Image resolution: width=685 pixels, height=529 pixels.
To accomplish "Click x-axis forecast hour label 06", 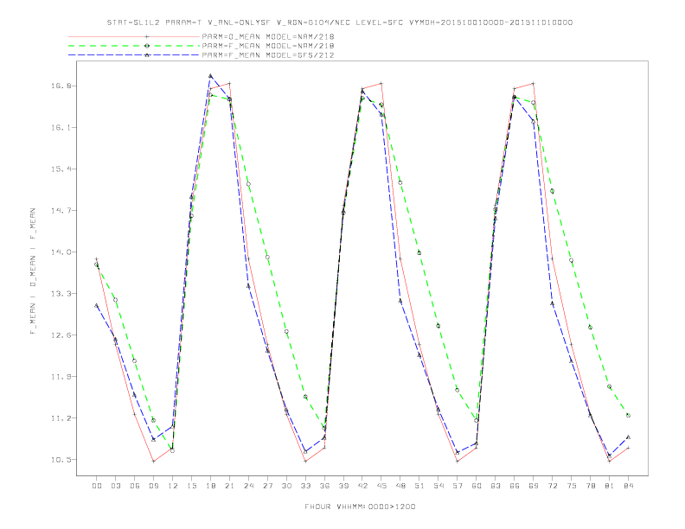I will pyautogui.click(x=135, y=486).
